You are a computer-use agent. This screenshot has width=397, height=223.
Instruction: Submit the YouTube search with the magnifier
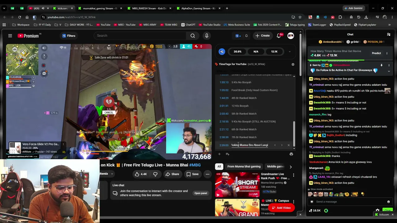[x=193, y=36]
